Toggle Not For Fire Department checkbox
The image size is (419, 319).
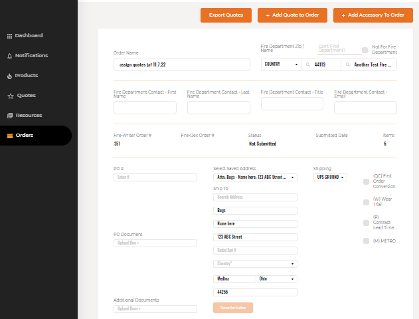(365, 50)
